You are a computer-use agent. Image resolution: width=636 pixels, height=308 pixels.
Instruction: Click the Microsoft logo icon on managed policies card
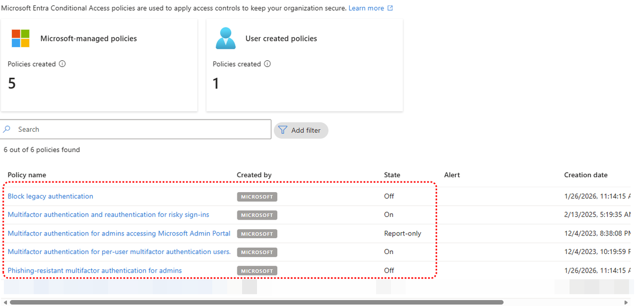point(21,39)
